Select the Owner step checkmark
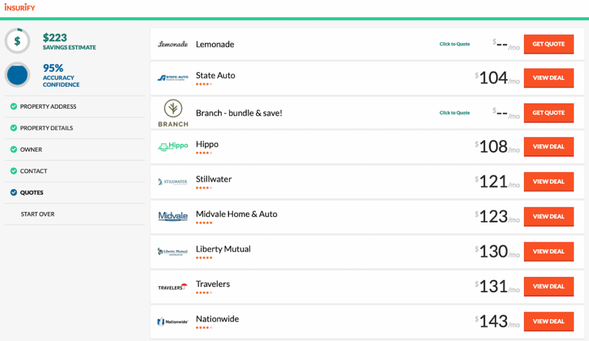The image size is (589, 341). (14, 150)
